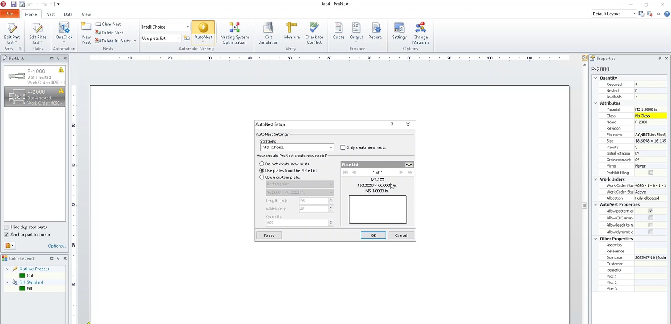
Task: Click plate list folder icon beside Use plate list
Action: pos(187,38)
